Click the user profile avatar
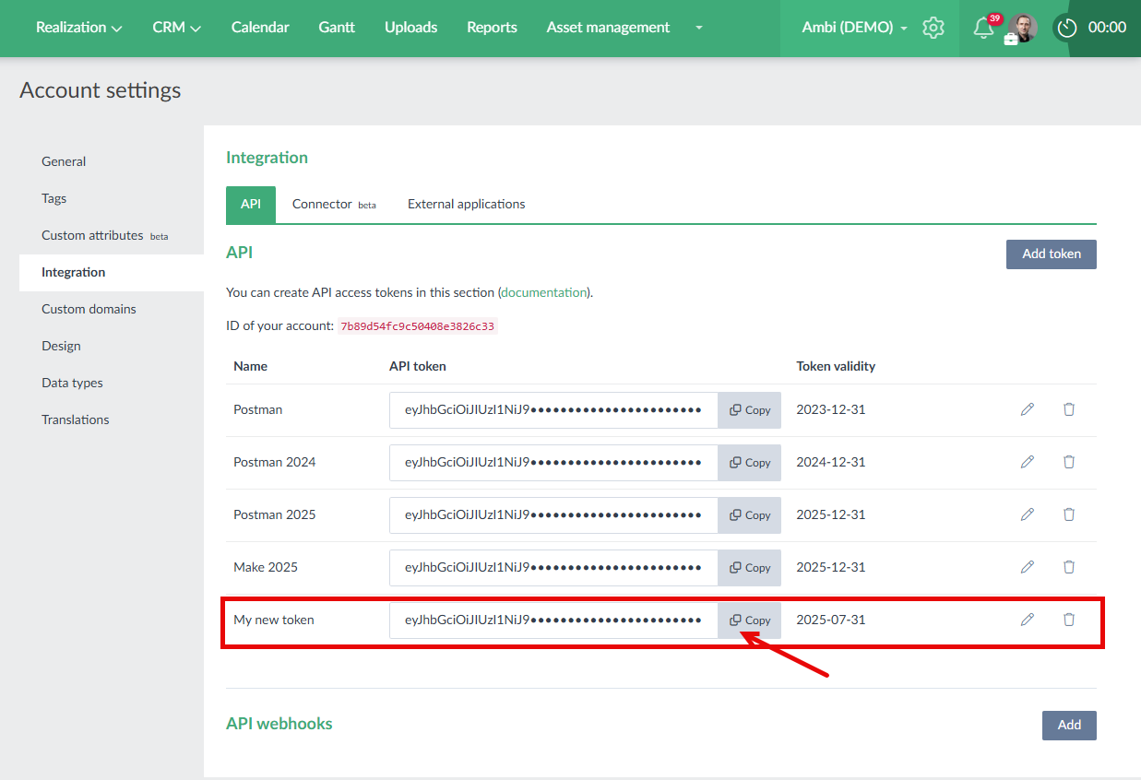 click(1022, 28)
